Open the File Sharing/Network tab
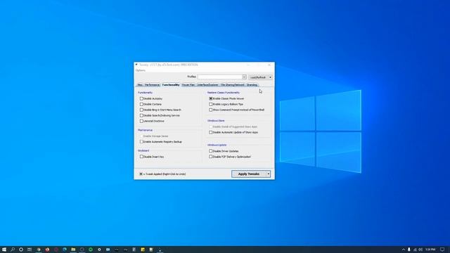Image resolution: width=450 pixels, height=253 pixels. (x=233, y=85)
